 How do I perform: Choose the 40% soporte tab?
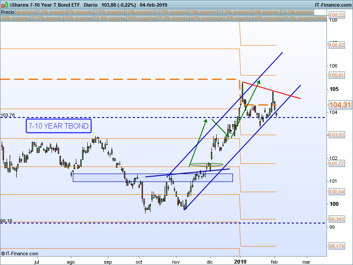pyautogui.click(x=204, y=18)
